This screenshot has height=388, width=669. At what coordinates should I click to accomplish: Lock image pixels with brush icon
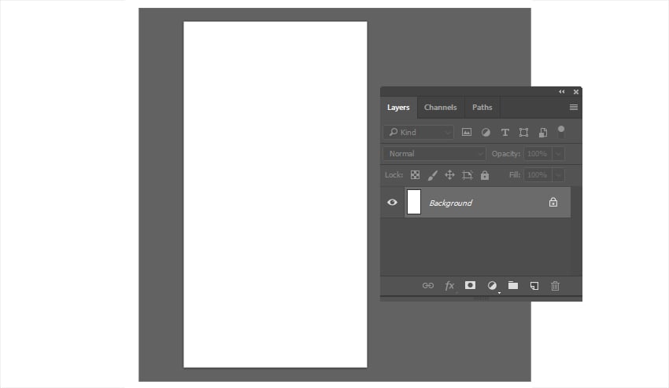432,175
